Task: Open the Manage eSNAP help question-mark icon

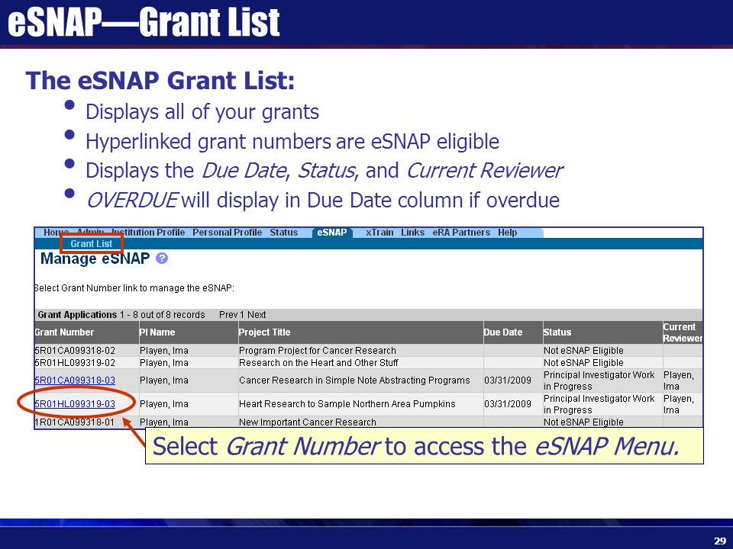Action: pos(162,258)
